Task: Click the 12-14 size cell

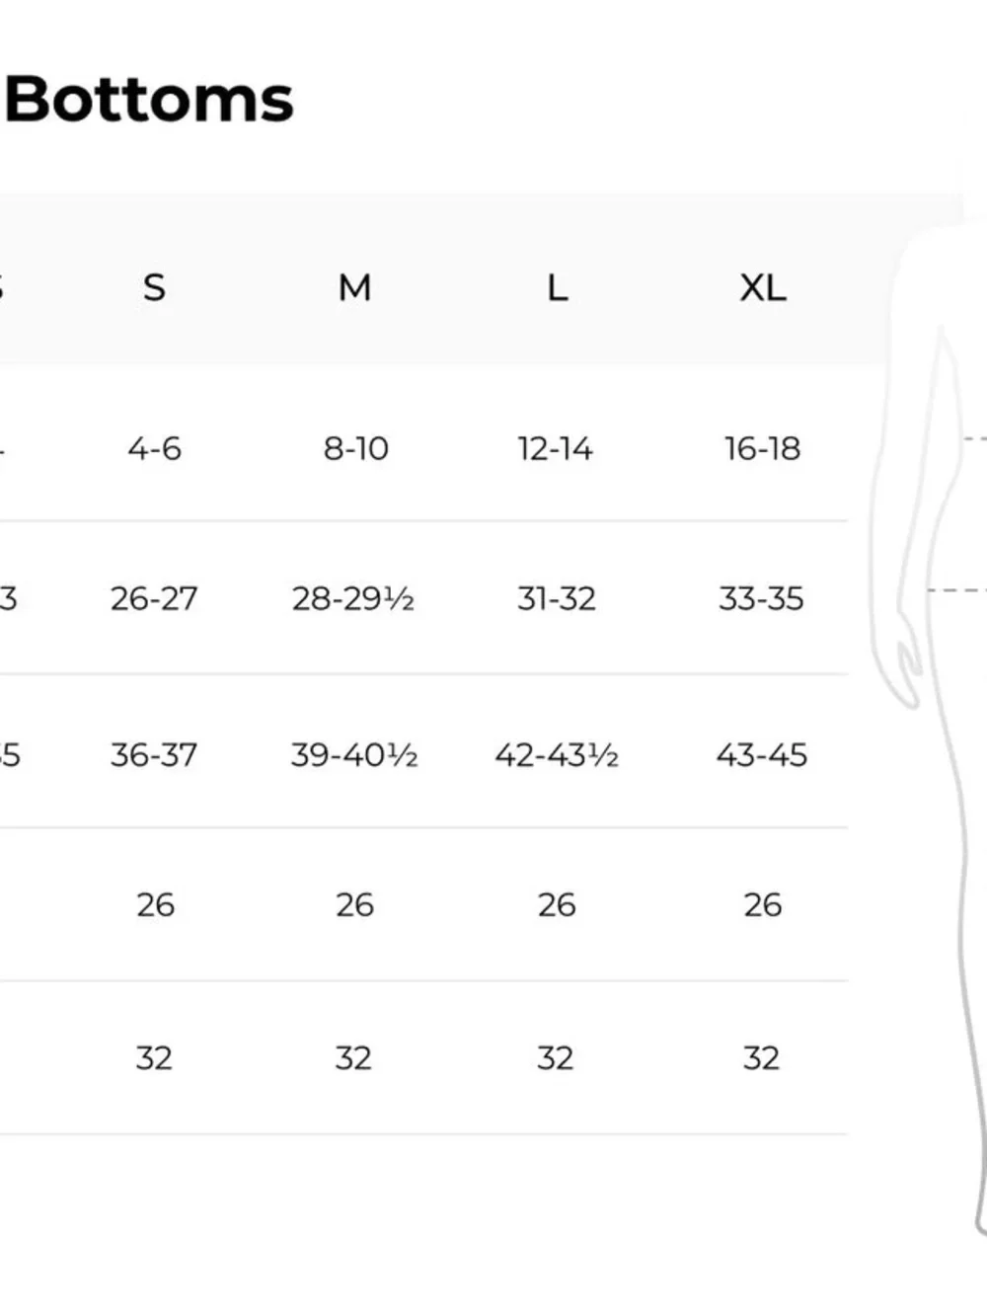Action: coord(556,449)
